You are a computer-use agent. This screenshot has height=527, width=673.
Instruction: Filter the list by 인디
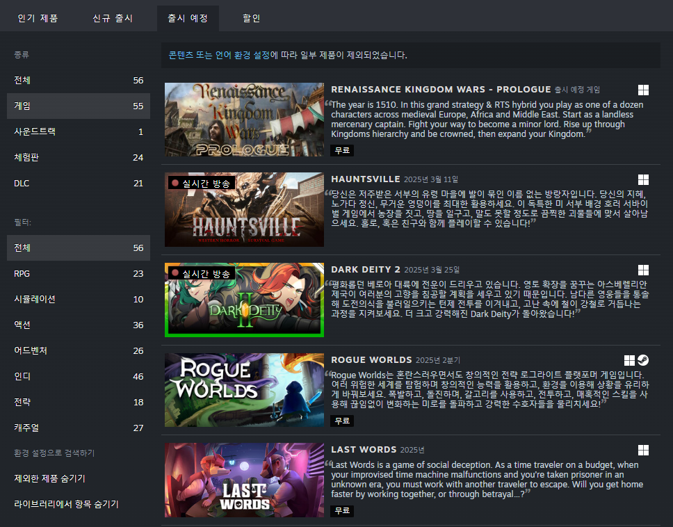(x=79, y=376)
